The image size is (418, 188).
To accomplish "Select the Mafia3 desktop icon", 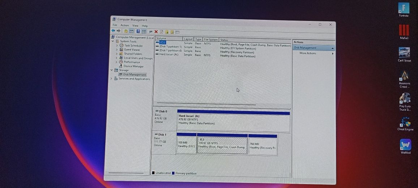I will (404, 32).
